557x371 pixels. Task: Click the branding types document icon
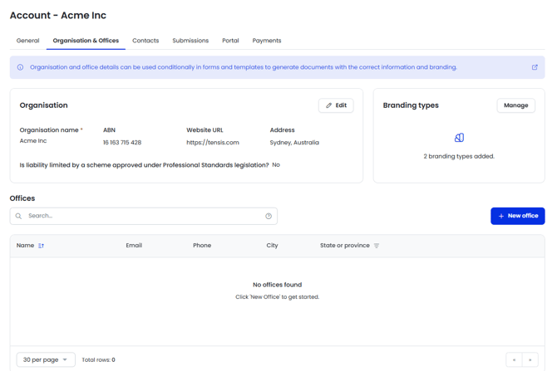click(459, 138)
